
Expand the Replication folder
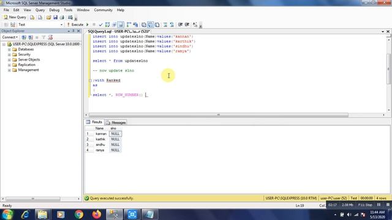(x=9, y=65)
